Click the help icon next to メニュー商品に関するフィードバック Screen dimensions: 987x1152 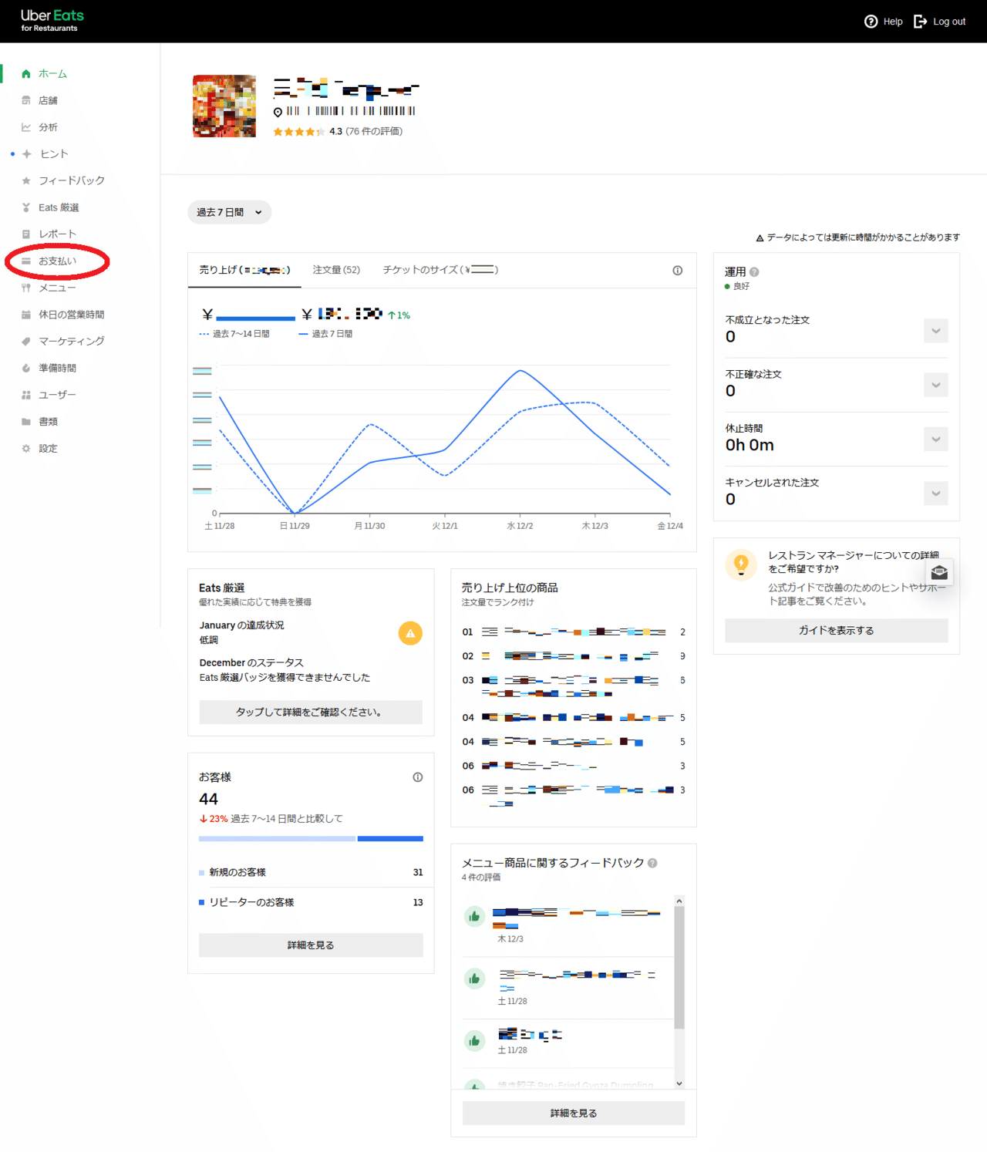(652, 864)
